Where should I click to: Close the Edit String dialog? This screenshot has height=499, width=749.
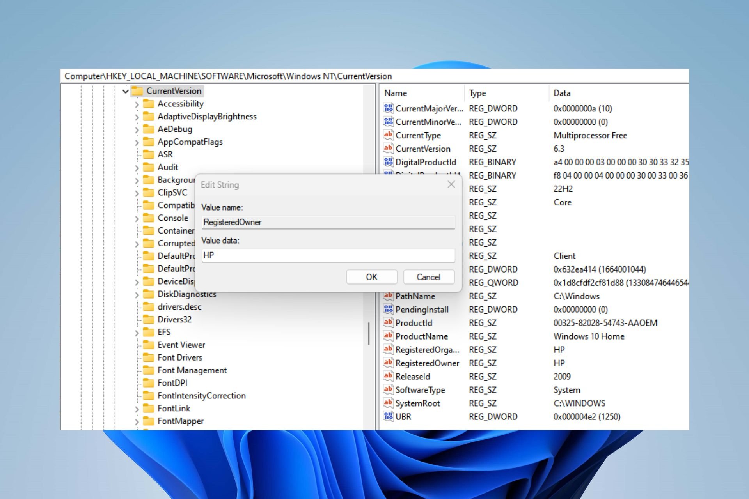click(451, 184)
